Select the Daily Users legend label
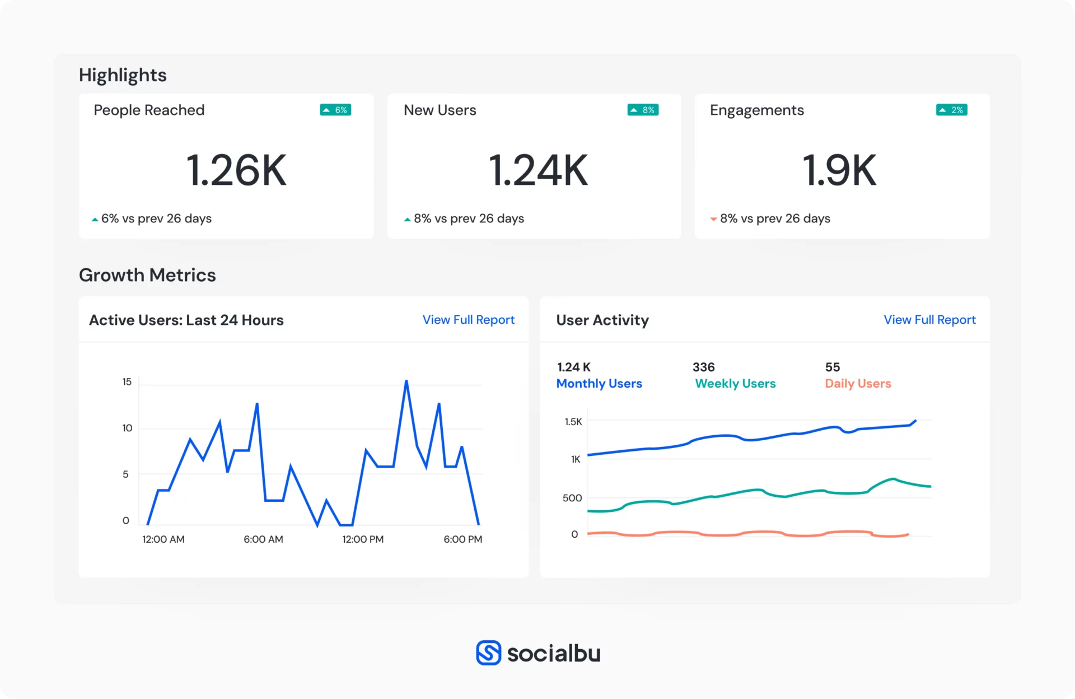This screenshot has height=699, width=1075. click(x=858, y=384)
